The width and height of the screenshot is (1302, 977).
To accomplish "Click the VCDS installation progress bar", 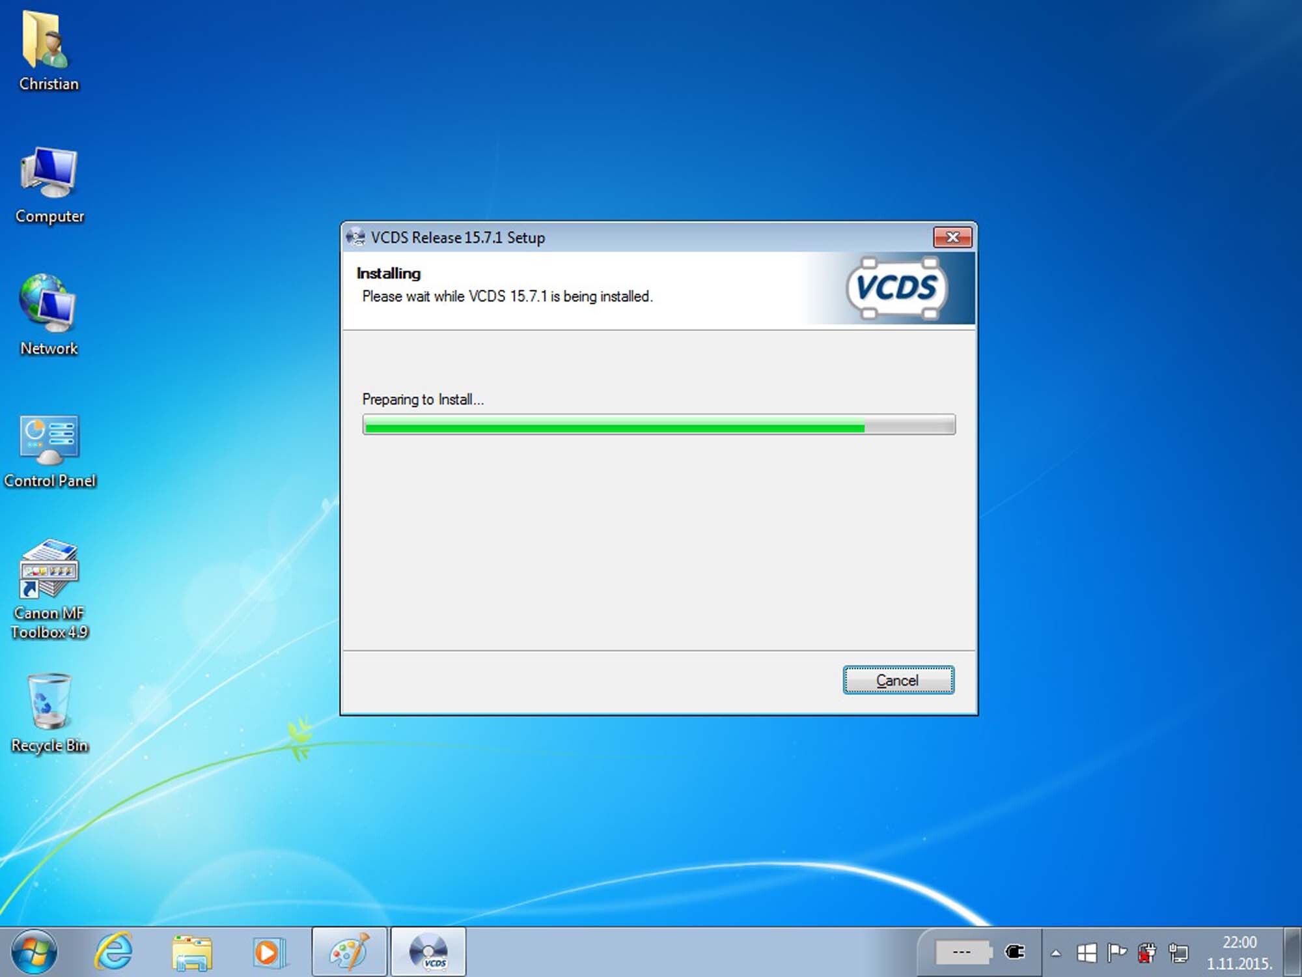I will (x=658, y=425).
